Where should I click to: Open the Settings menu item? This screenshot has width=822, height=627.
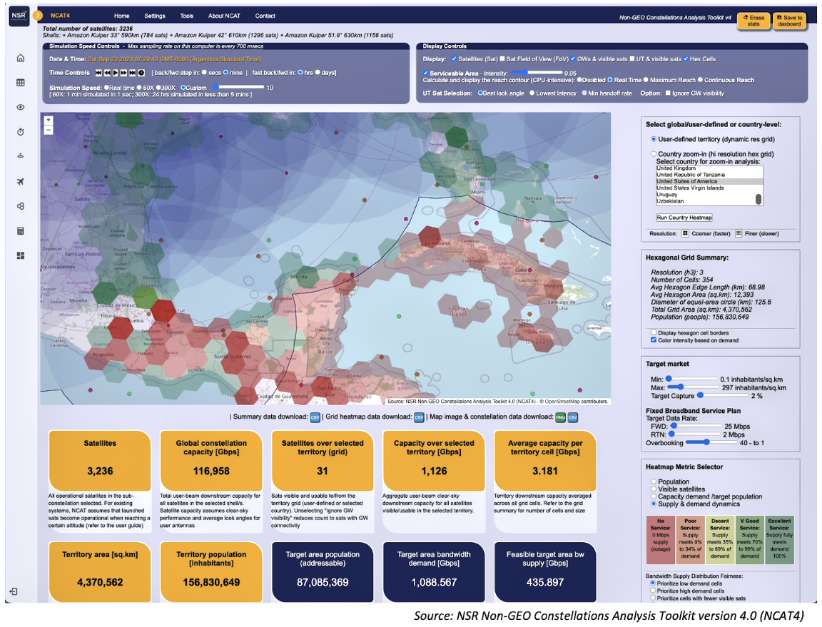(154, 16)
